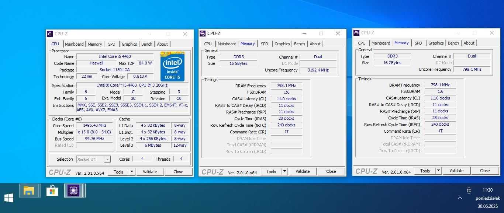Screen dimensions: 504x213
Task: Click Tools button in left CPU-Z window
Action: (118, 172)
